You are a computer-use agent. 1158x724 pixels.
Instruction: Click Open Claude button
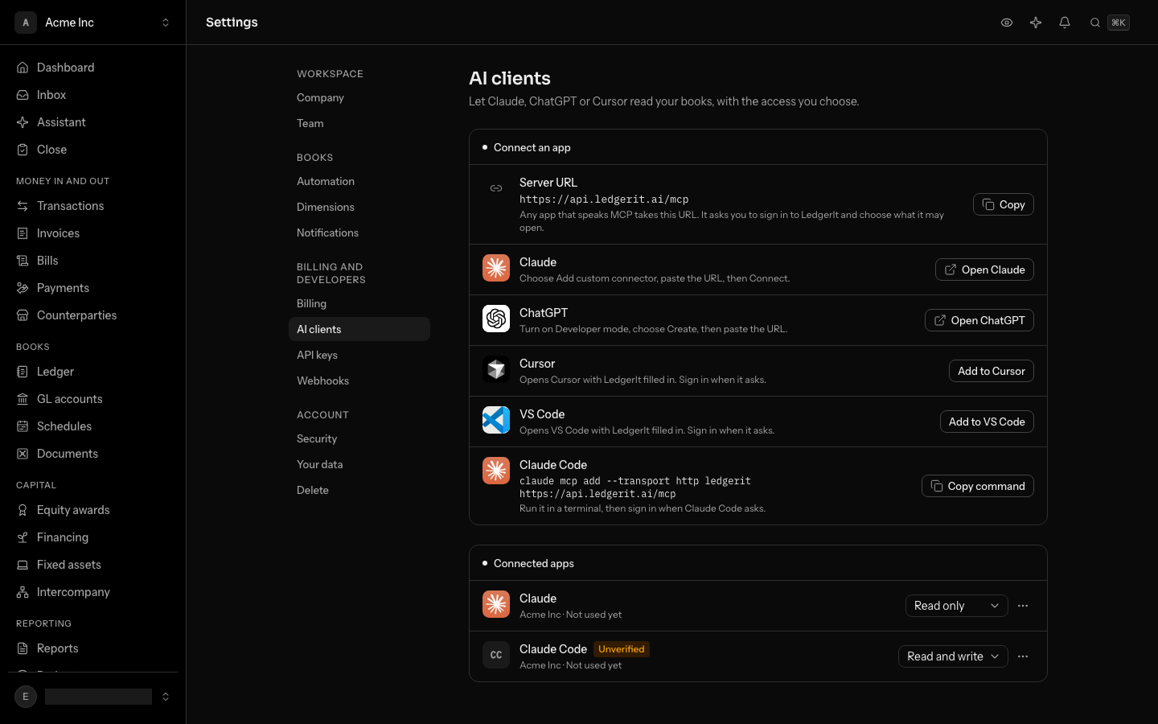[984, 269]
